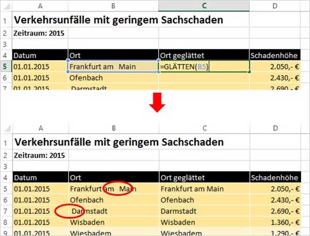Click 'Darmstadt' in lower sheet column B
The width and height of the screenshot is (310, 236).
pos(114,211)
